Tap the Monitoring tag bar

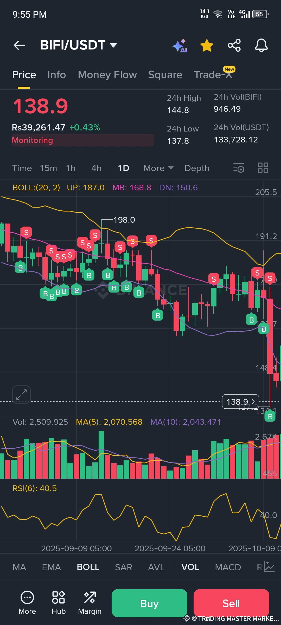[83, 140]
